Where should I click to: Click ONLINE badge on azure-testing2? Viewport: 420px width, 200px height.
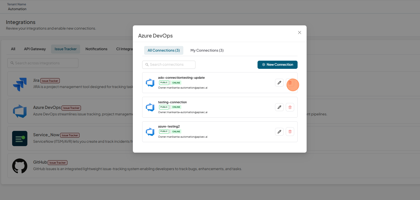[176, 131]
